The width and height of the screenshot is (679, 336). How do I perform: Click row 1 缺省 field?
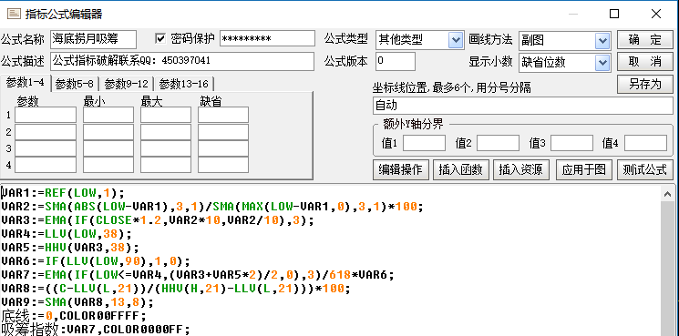point(223,115)
